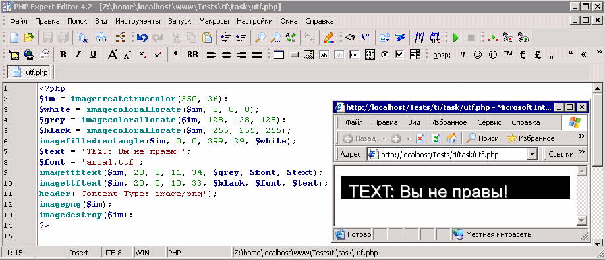Open the Файл menu in PHP Expert Editor
605x260 pixels.
coord(18,21)
